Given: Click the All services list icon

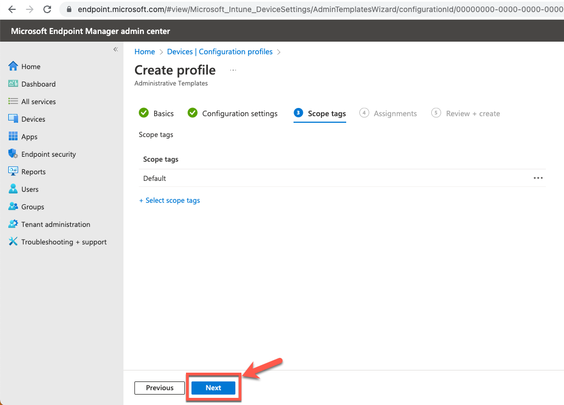Looking at the screenshot, I should (x=13, y=101).
